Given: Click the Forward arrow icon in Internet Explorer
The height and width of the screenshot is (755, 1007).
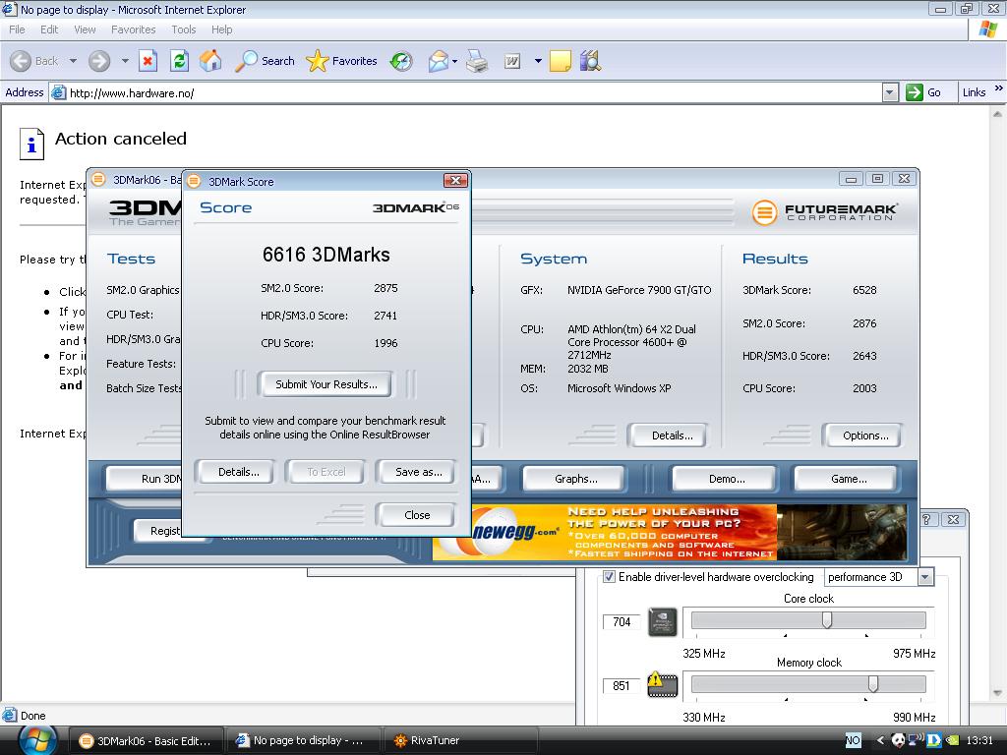Looking at the screenshot, I should tap(99, 61).
